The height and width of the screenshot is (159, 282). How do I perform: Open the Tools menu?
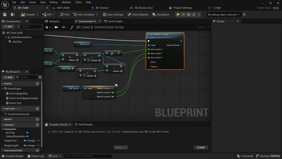78,2
